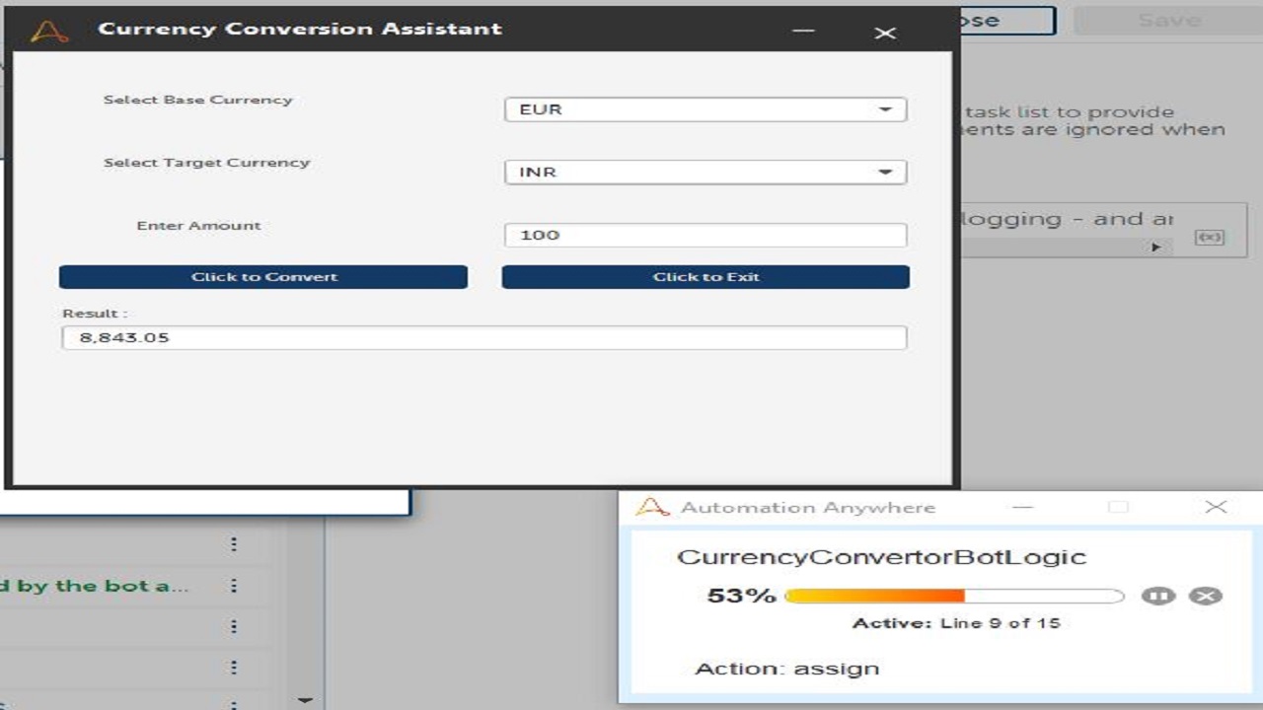The width and height of the screenshot is (1263, 710).
Task: Minimize the Automation Anywhere progress window
Action: pyautogui.click(x=1022, y=507)
